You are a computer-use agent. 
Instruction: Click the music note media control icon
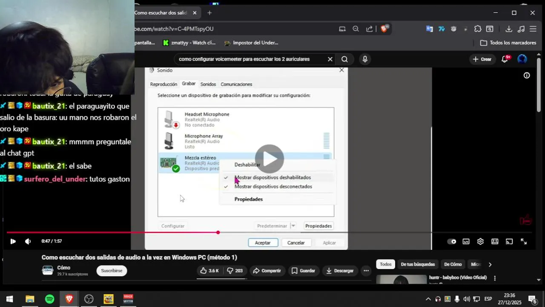pos(521,29)
